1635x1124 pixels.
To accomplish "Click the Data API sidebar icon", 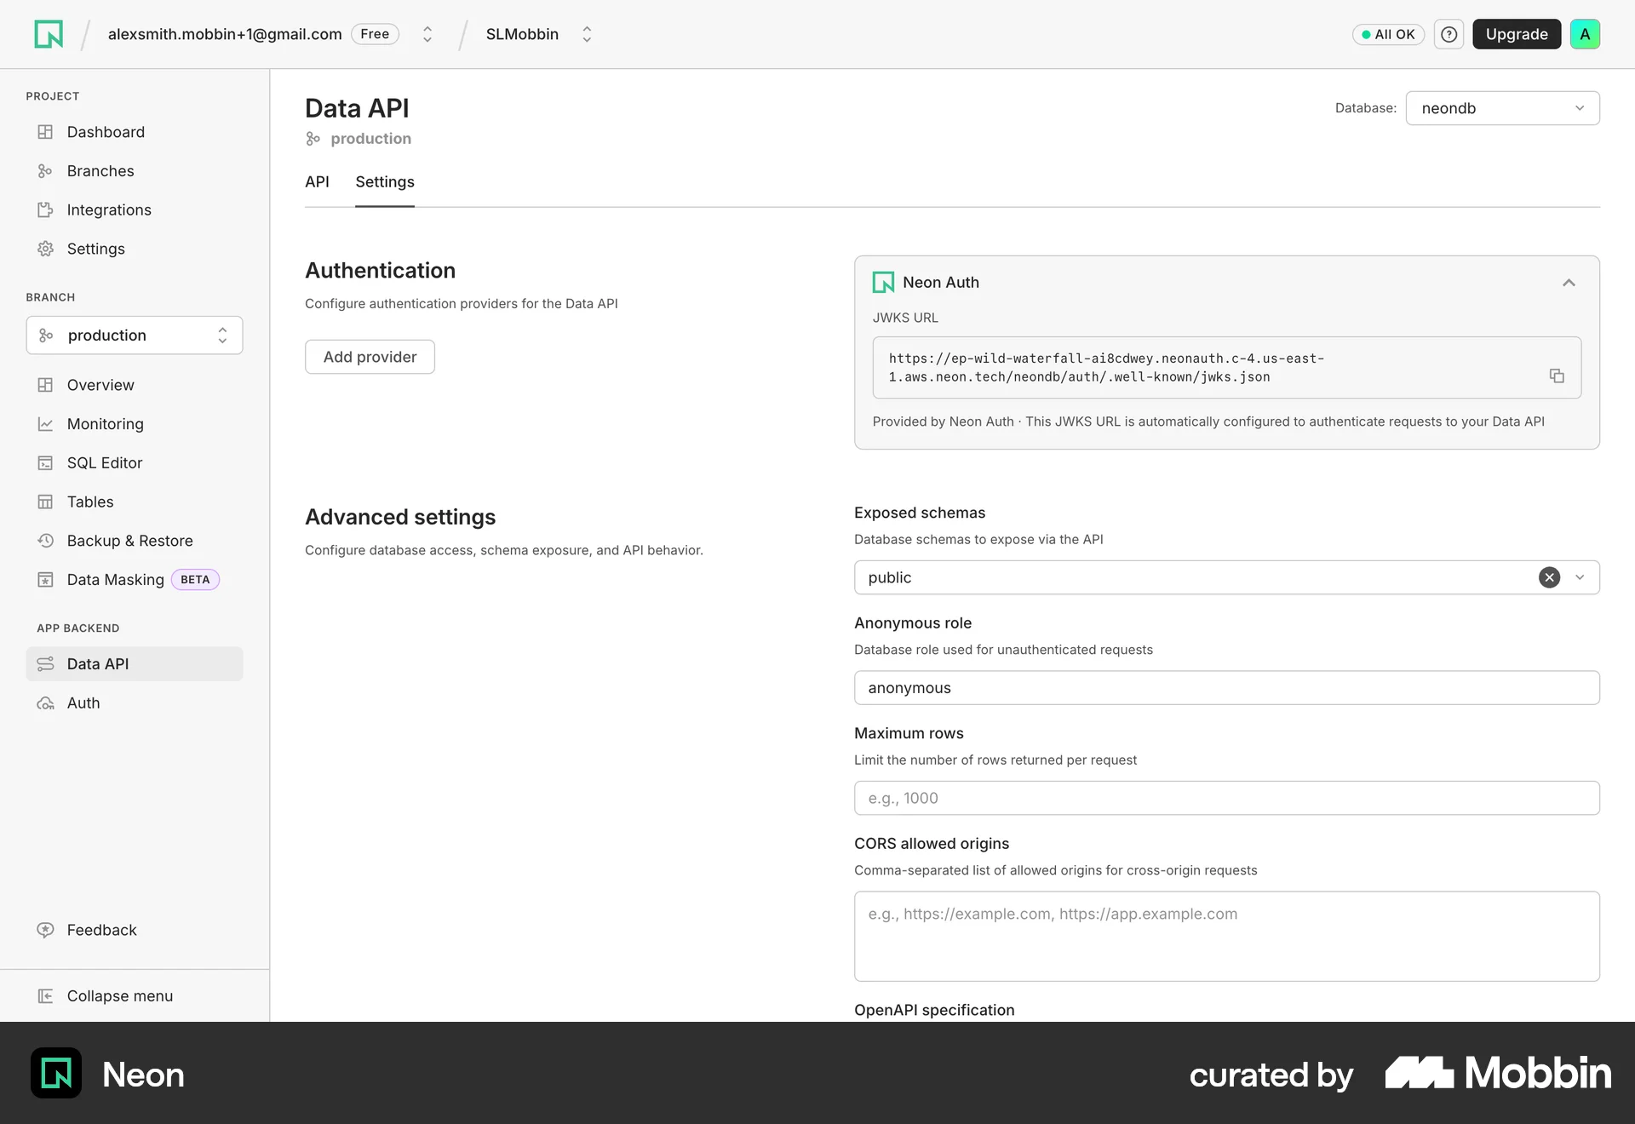I will click(45, 664).
